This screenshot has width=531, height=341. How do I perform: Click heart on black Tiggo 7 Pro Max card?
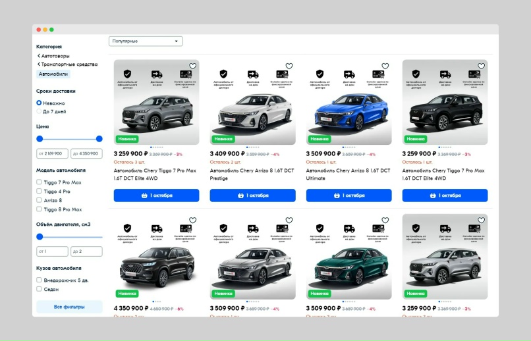pyautogui.click(x=481, y=66)
